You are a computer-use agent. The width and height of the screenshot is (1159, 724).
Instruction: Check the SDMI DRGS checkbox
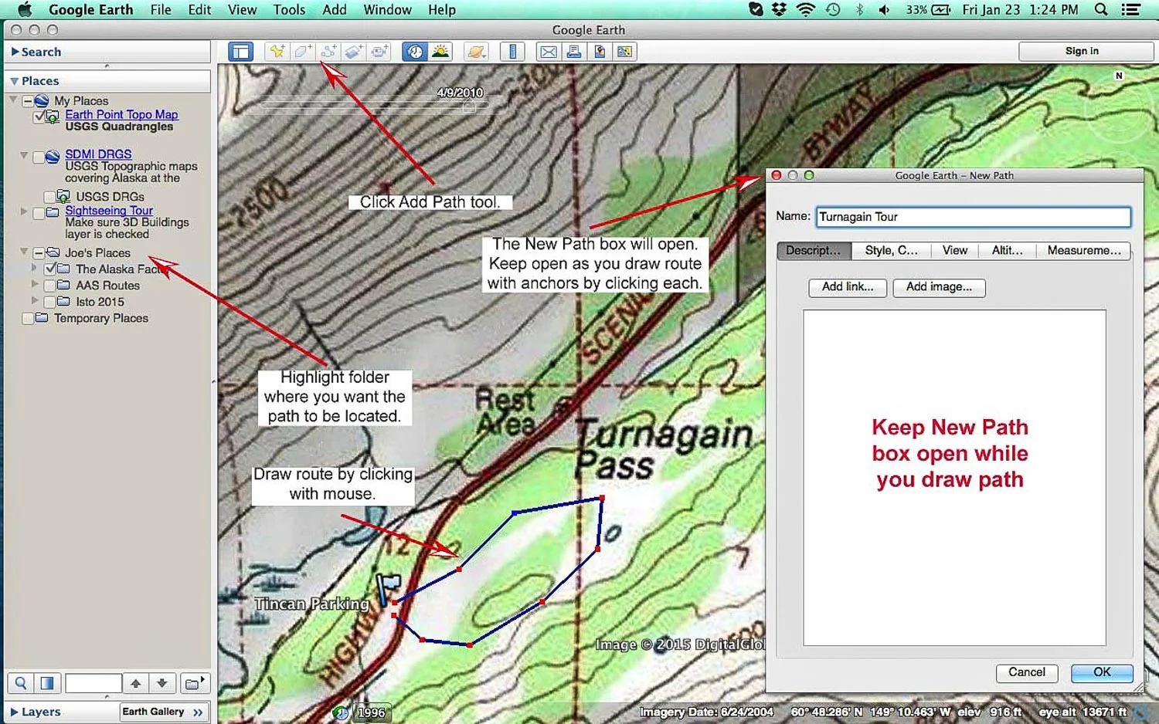38,157
